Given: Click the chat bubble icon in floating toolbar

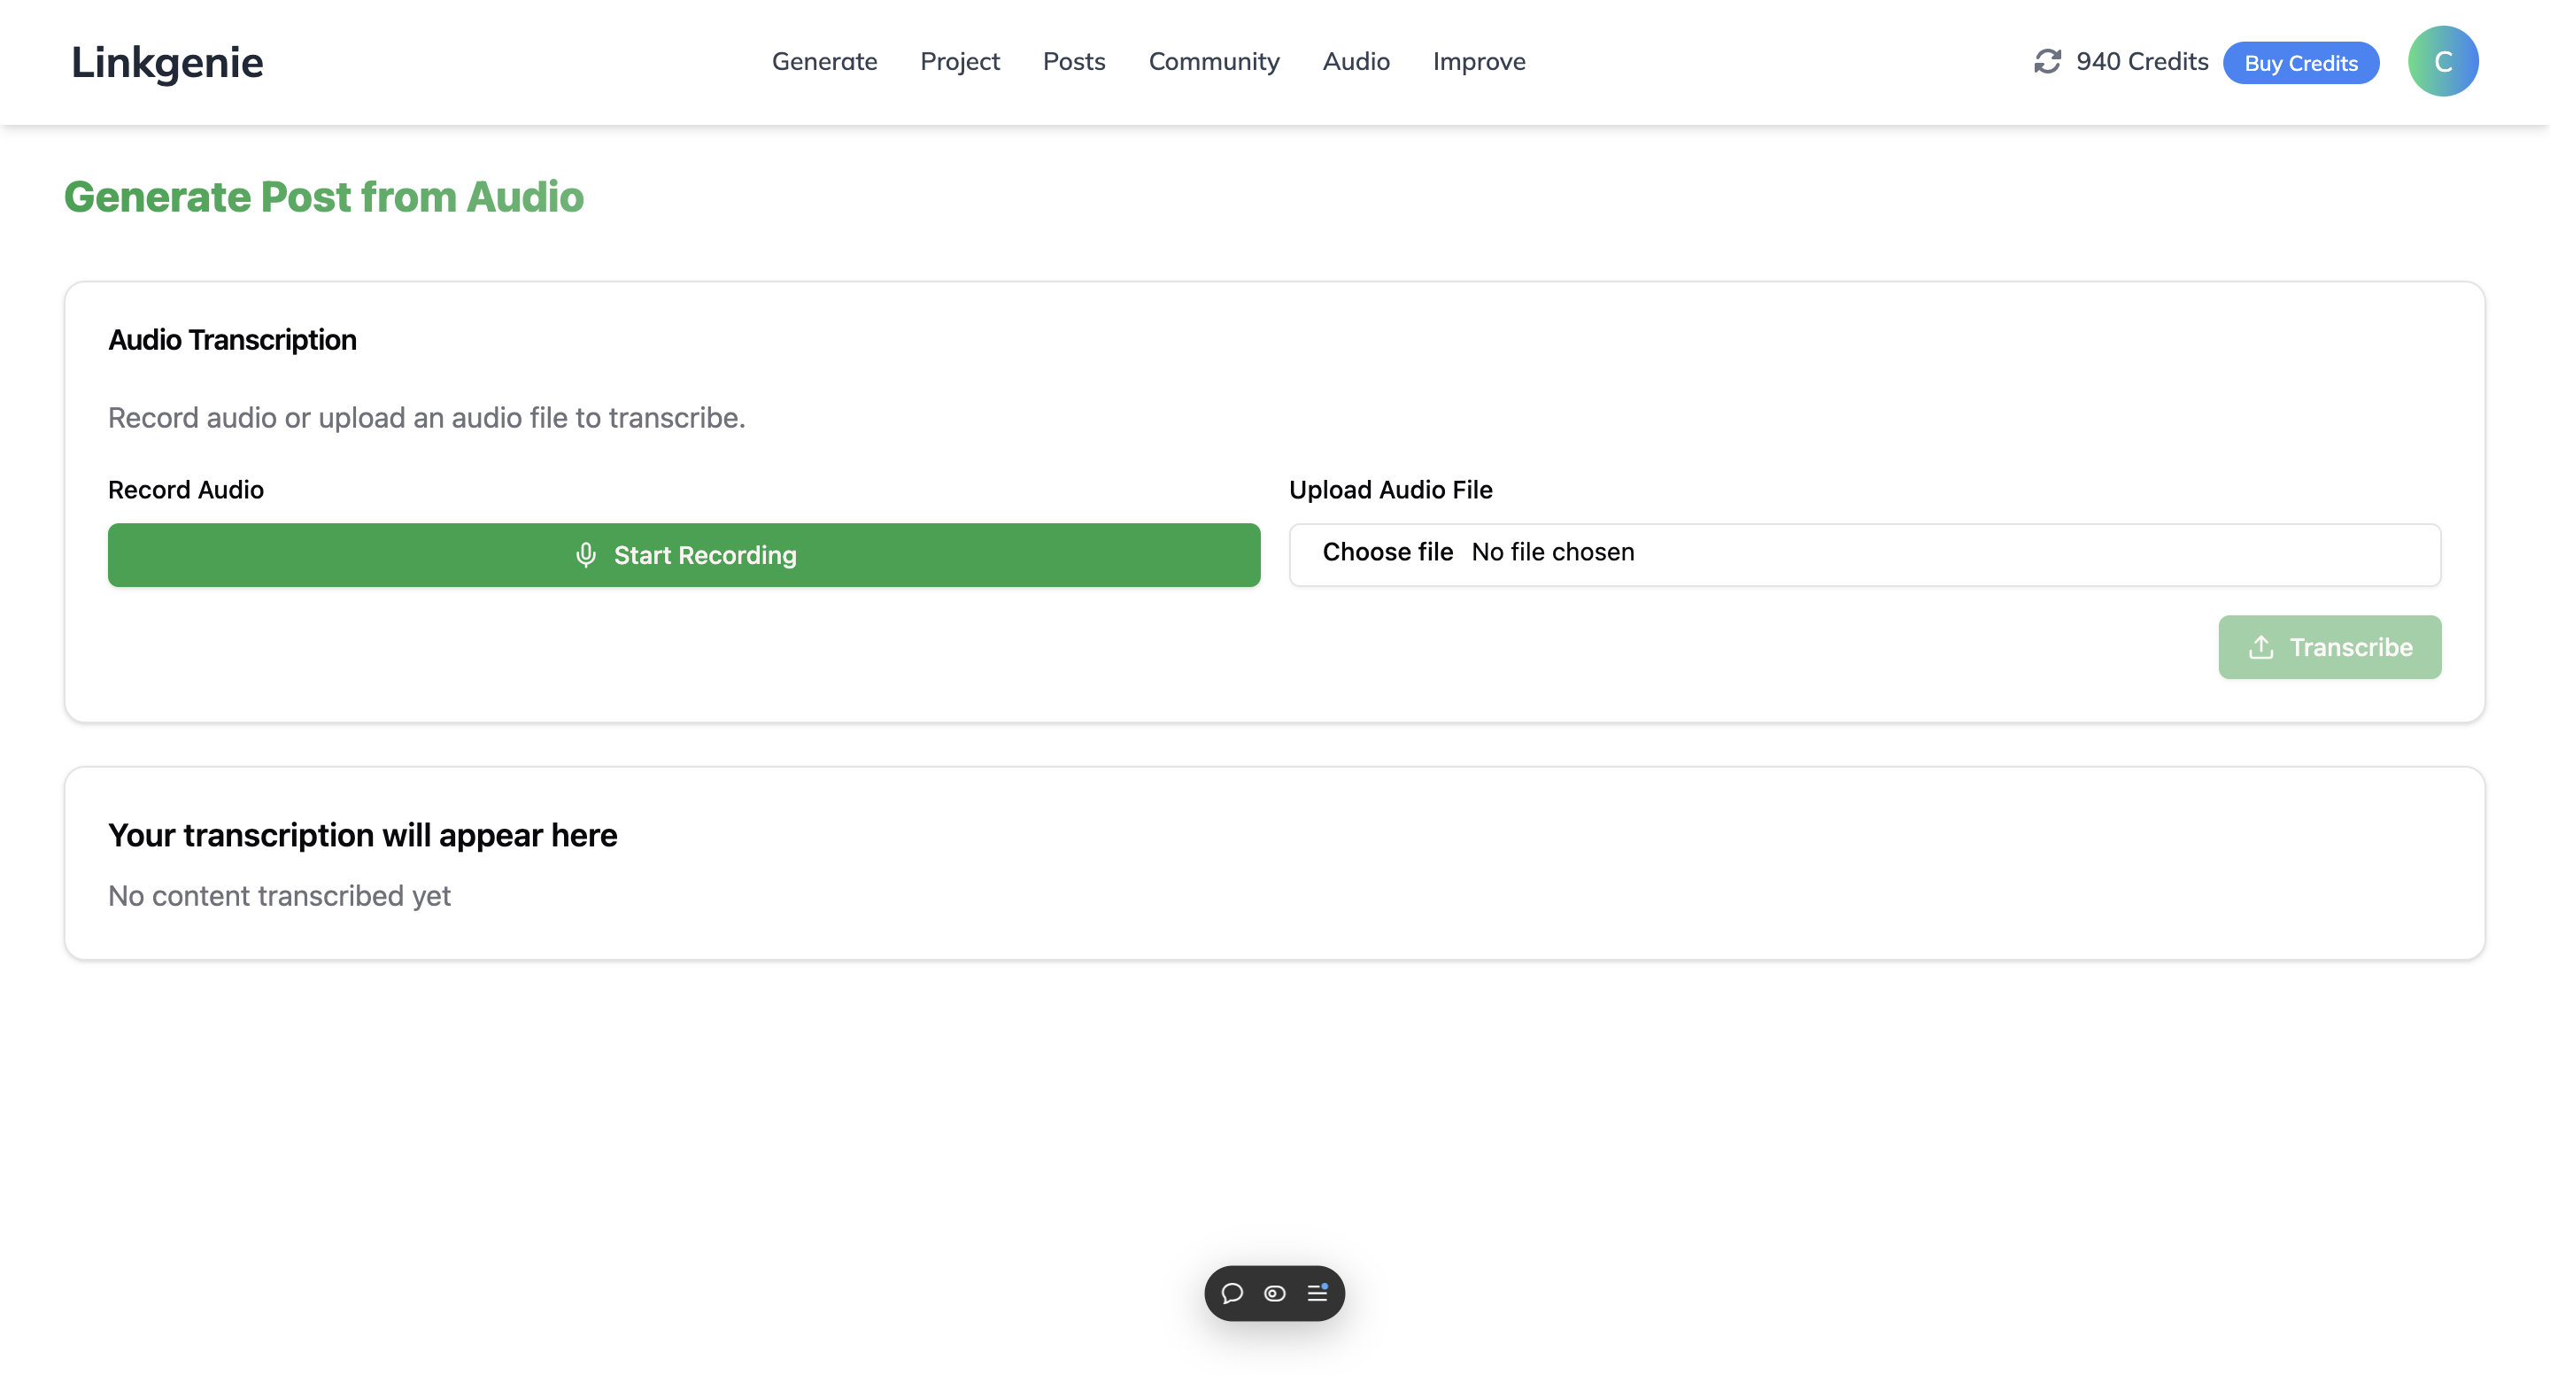Looking at the screenshot, I should point(1232,1293).
